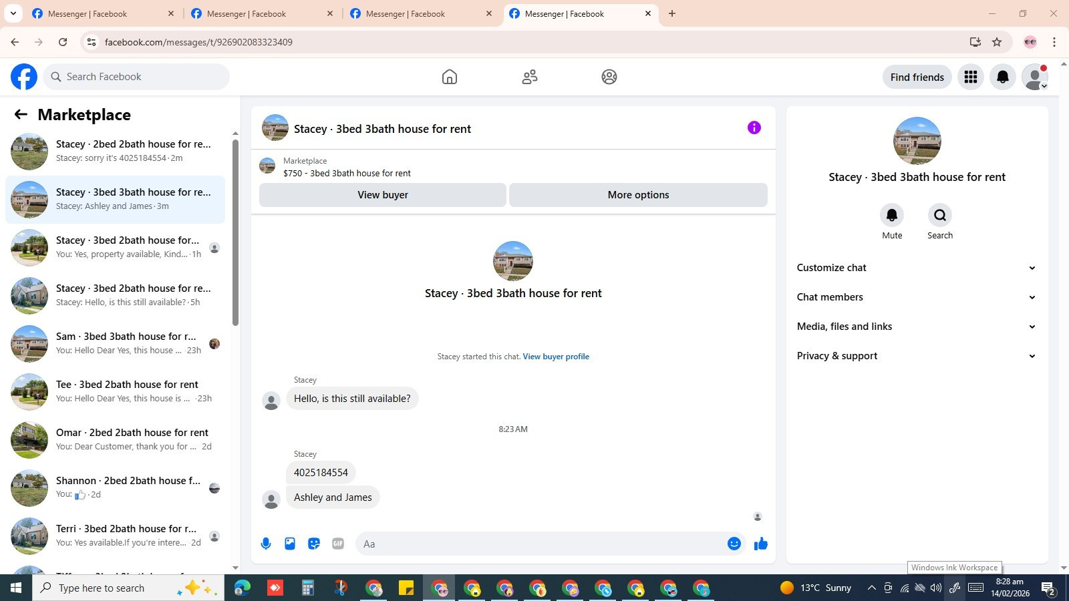Bookmark this page with the star icon
The width and height of the screenshot is (1069, 601).
coord(997,42)
